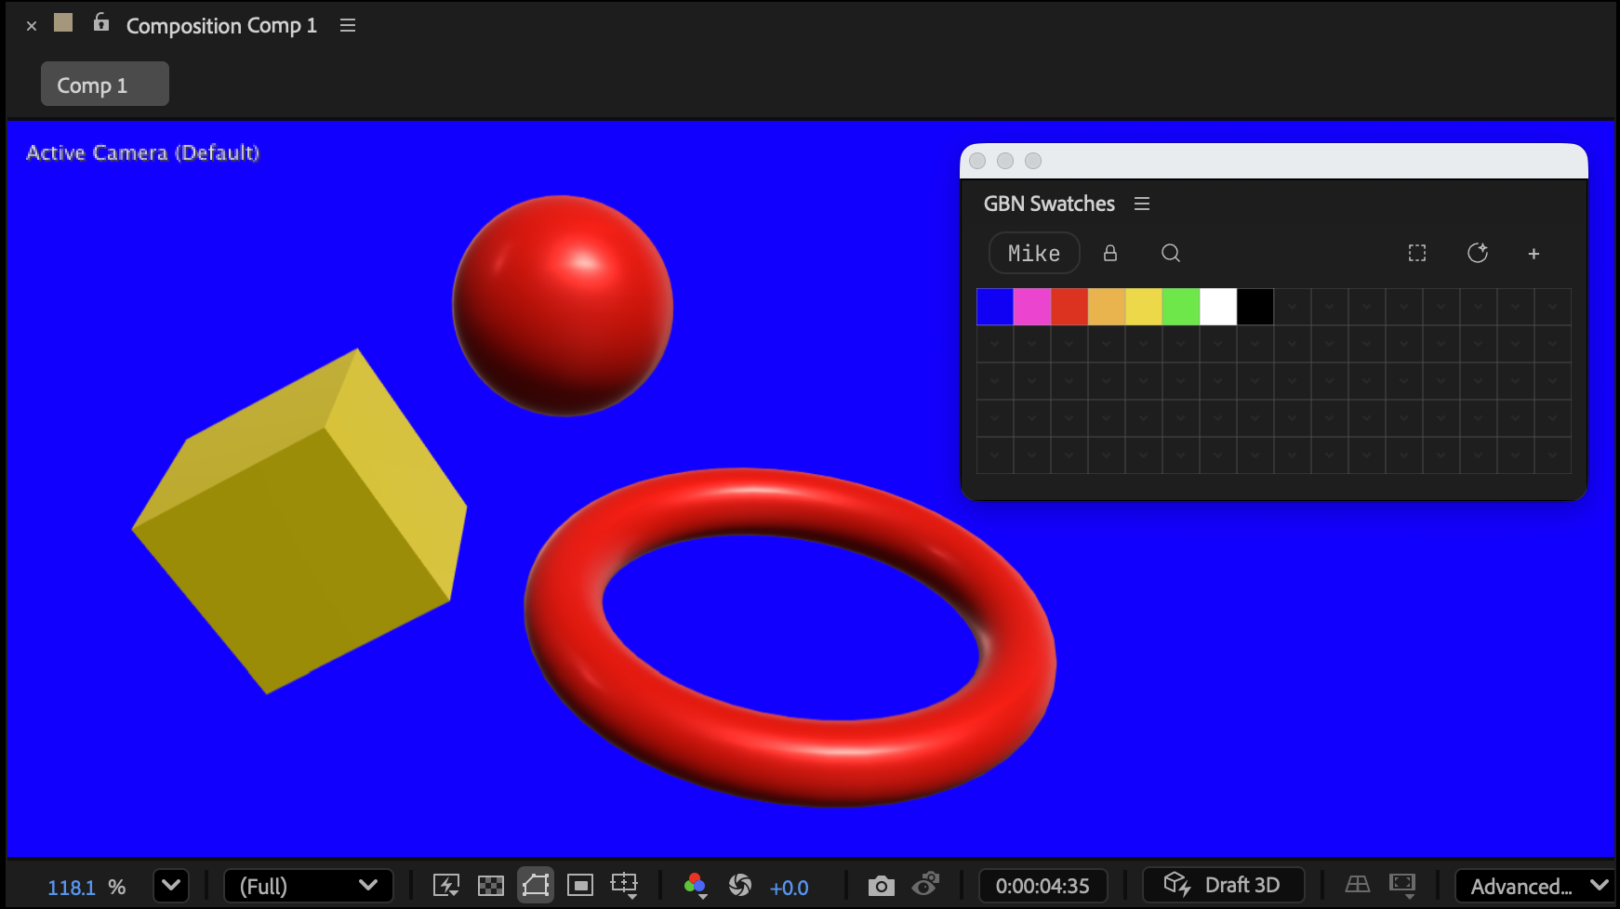This screenshot has height=909, width=1620.
Task: Select the Comp 1 viewer tab
Action: [104, 84]
